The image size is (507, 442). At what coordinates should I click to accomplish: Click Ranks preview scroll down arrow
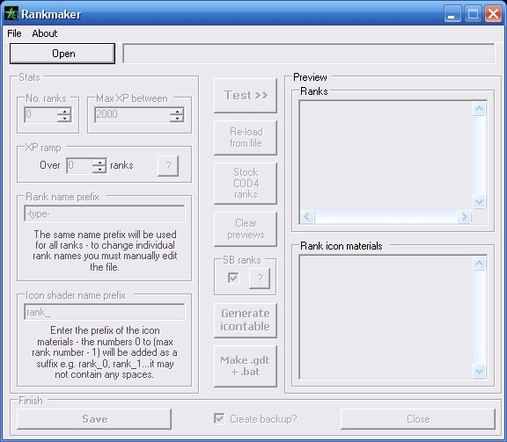(479, 202)
